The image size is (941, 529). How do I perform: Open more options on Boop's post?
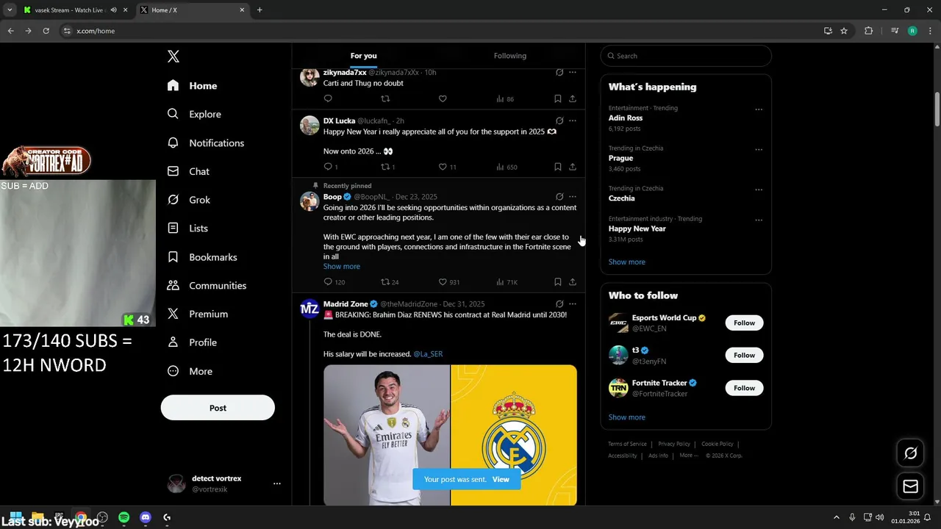point(573,197)
